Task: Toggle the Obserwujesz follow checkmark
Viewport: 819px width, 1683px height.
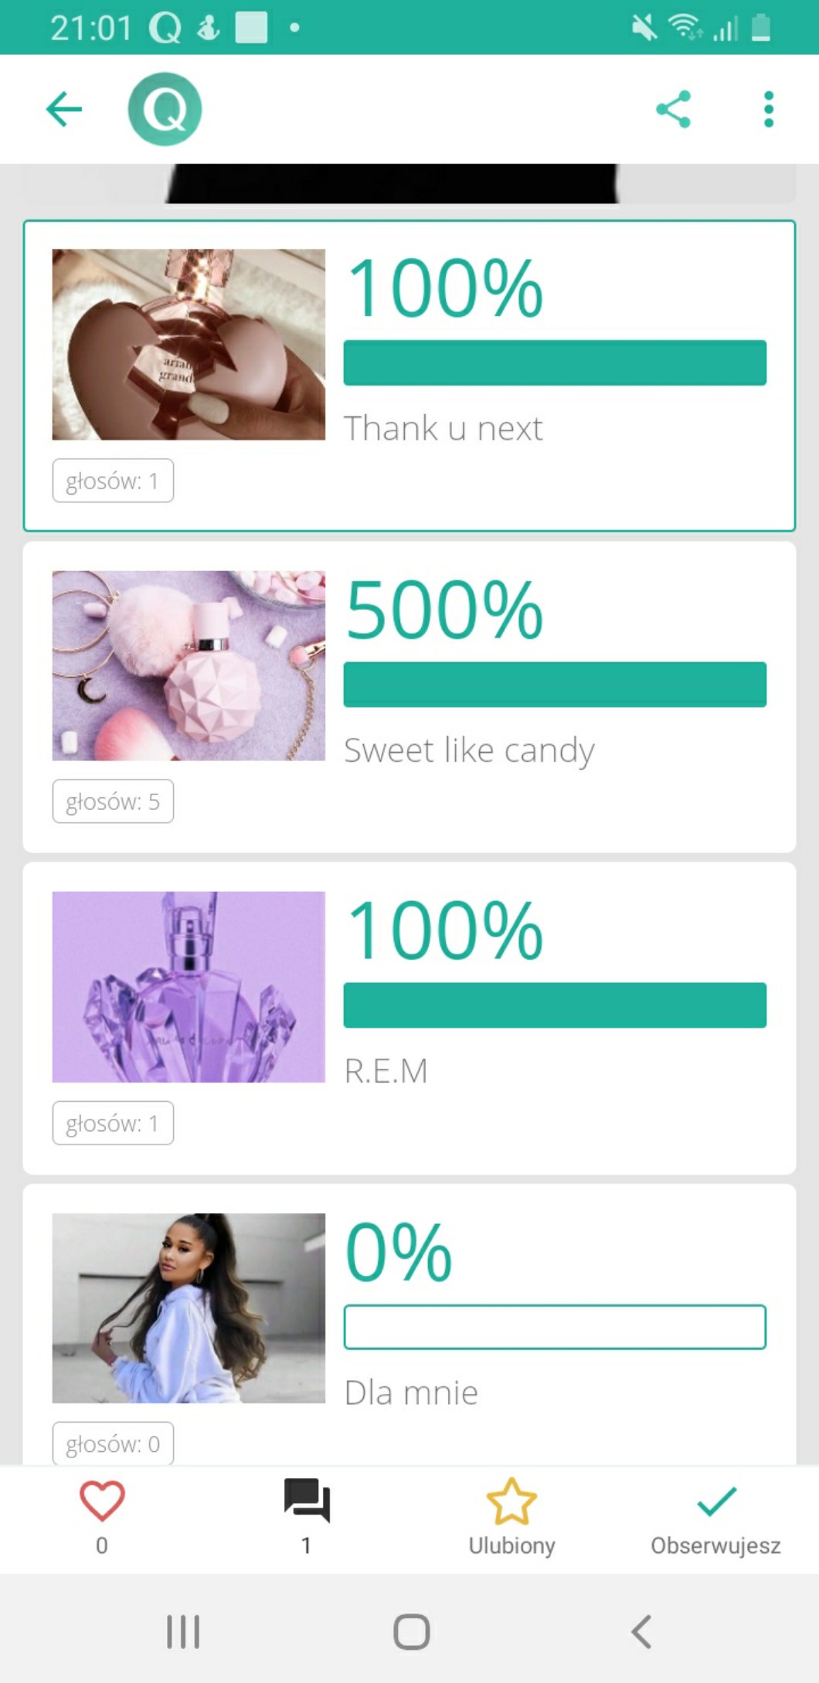Action: click(716, 1501)
